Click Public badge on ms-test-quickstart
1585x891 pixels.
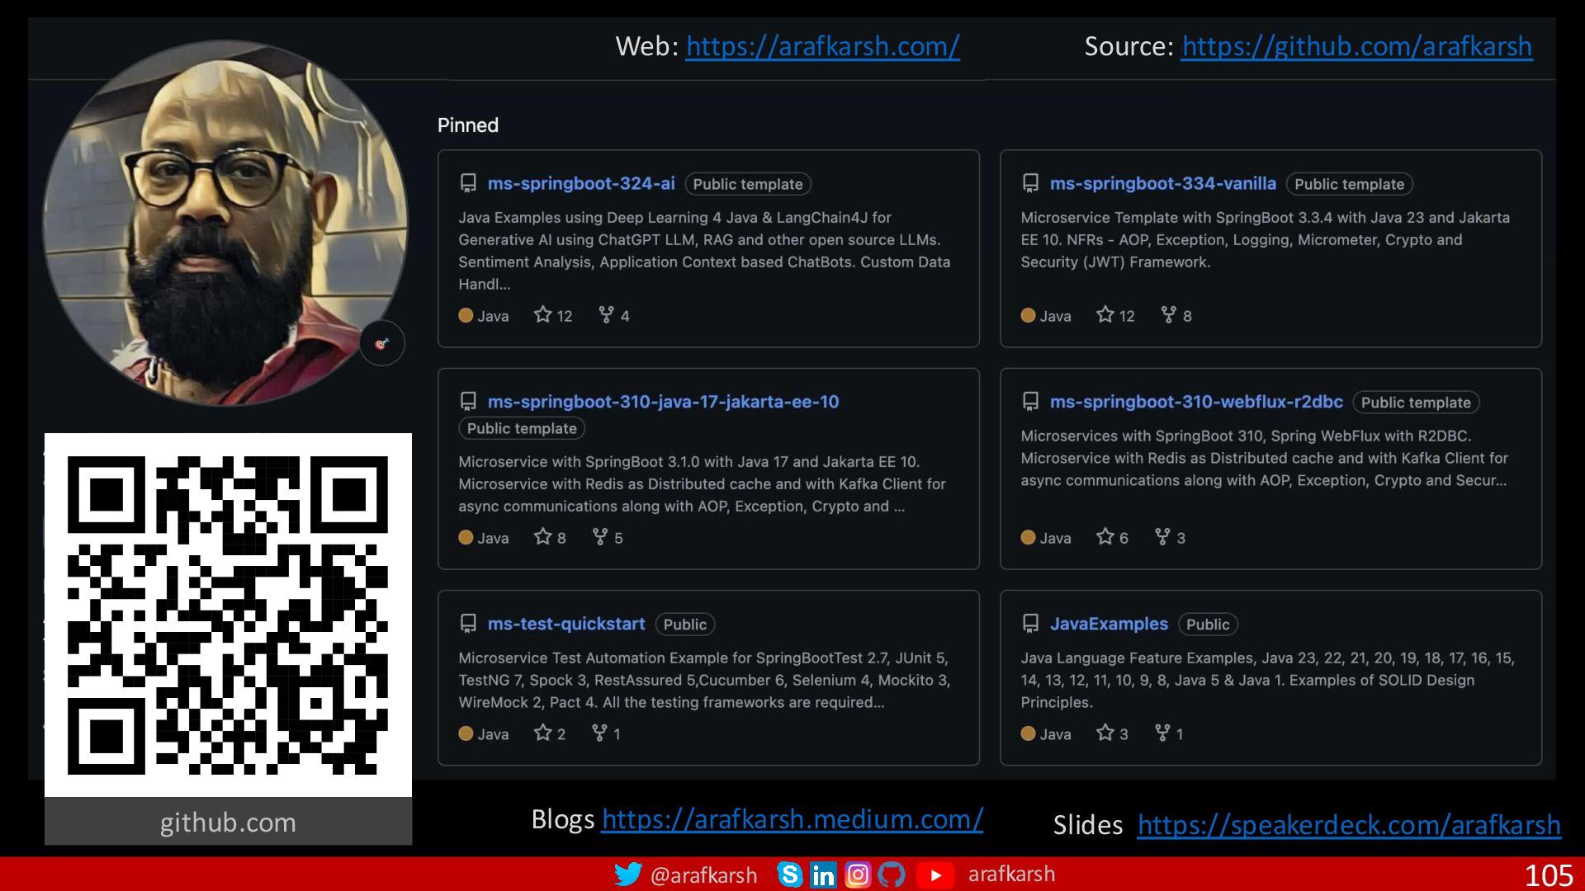click(685, 625)
